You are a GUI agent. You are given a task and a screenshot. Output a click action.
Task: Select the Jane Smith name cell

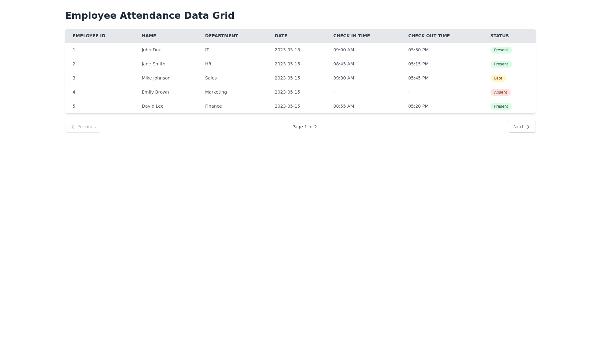tap(153, 64)
